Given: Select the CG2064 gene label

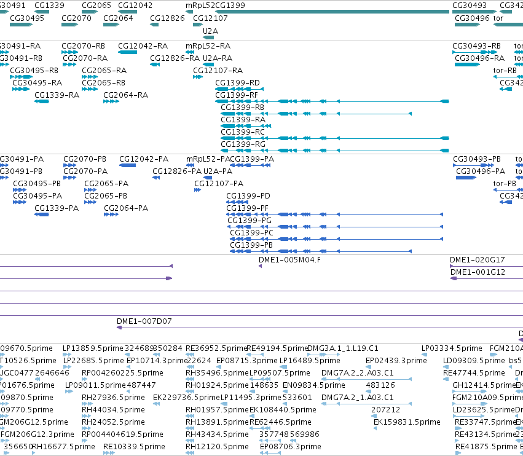Looking at the screenshot, I should point(118,18).
